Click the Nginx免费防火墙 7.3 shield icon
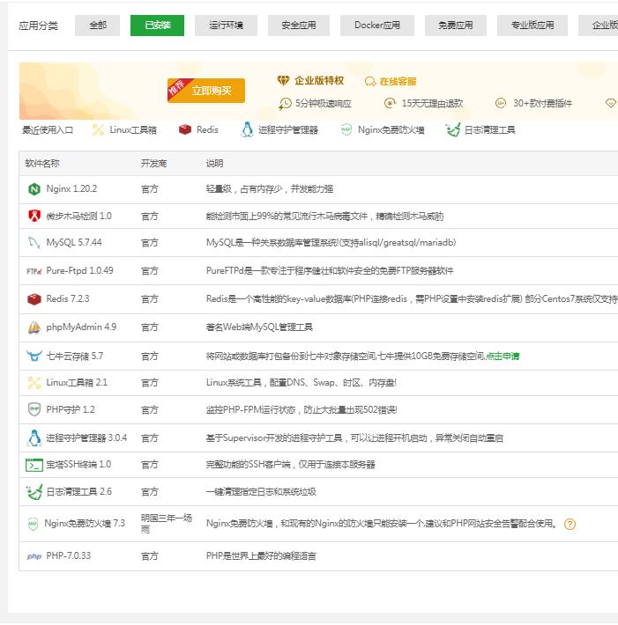618x625 pixels. coord(33,524)
